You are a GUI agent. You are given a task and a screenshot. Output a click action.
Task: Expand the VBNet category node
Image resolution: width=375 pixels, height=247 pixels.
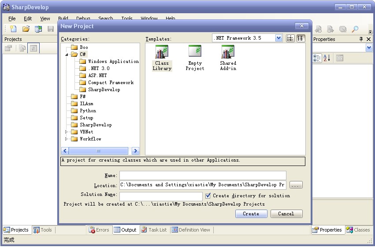(x=67, y=132)
